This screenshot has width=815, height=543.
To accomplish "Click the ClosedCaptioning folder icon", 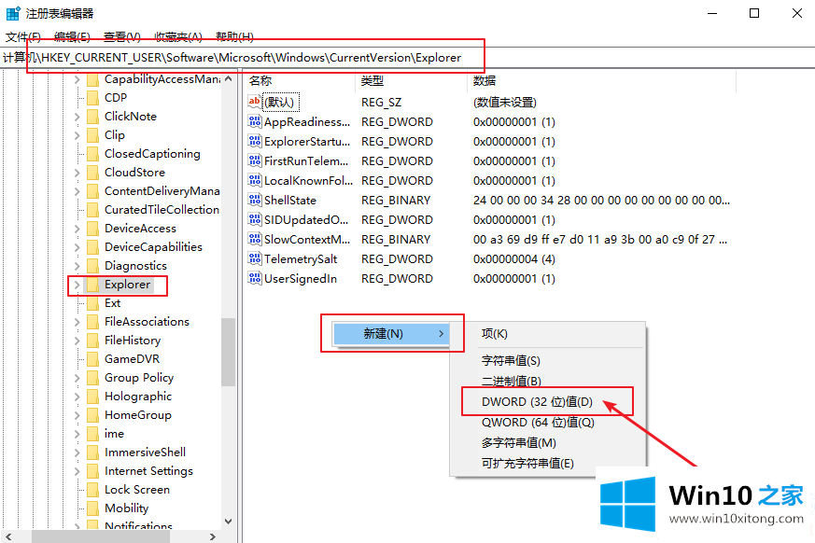I will pos(92,154).
